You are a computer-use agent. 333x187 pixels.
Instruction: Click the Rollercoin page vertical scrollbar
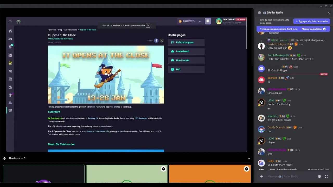[246, 34]
